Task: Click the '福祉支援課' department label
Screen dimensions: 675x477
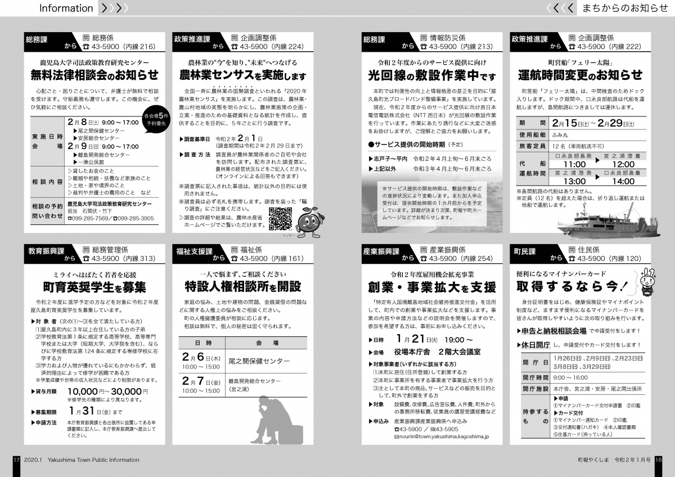Action: (194, 251)
